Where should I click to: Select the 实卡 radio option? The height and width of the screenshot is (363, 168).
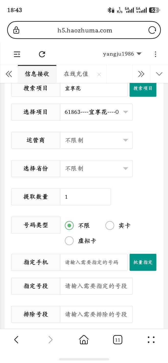click(110, 226)
